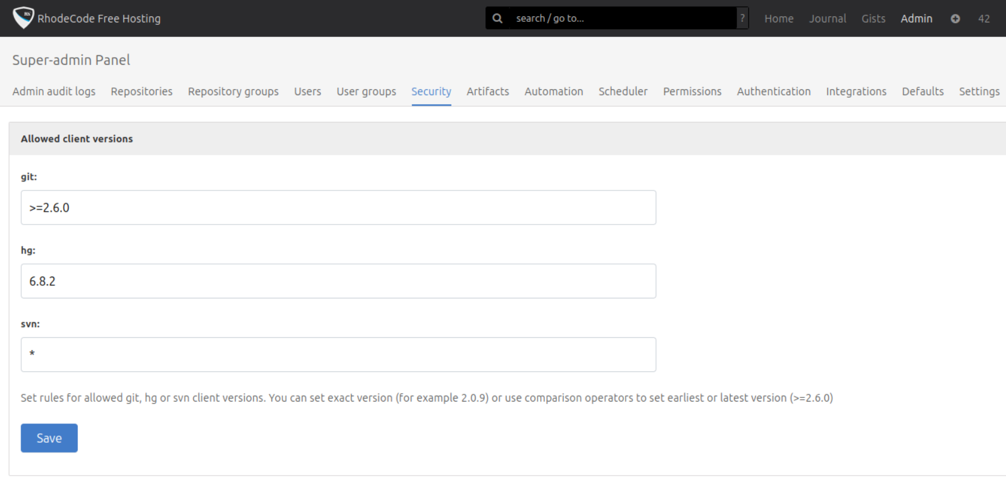Click the plus create icon in header
1006x489 pixels.
(955, 19)
